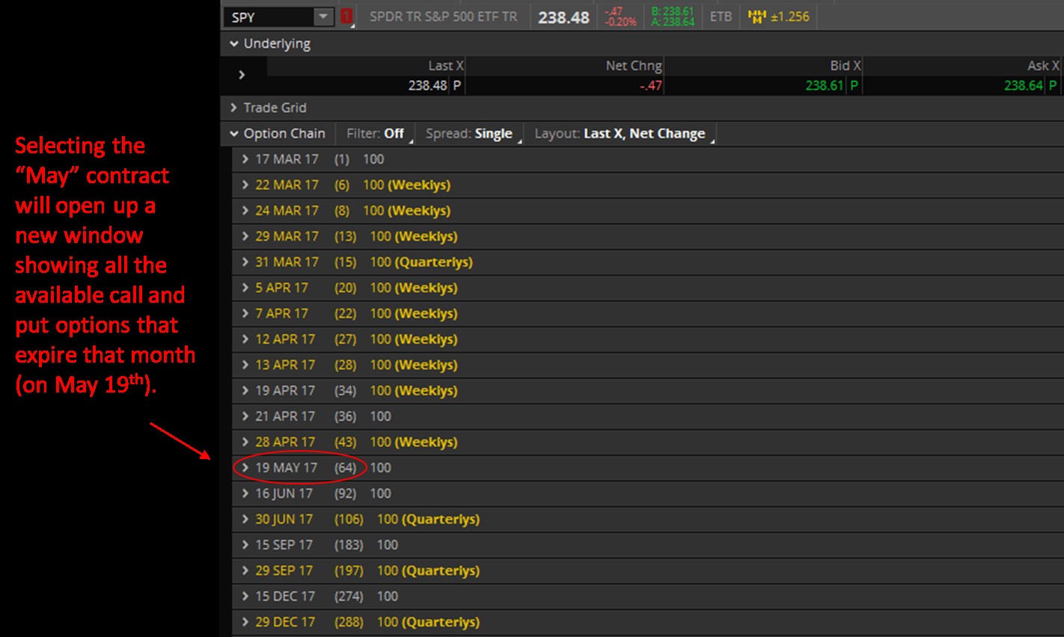Image resolution: width=1064 pixels, height=637 pixels.
Task: Click the ETB label in header
Action: tap(721, 16)
